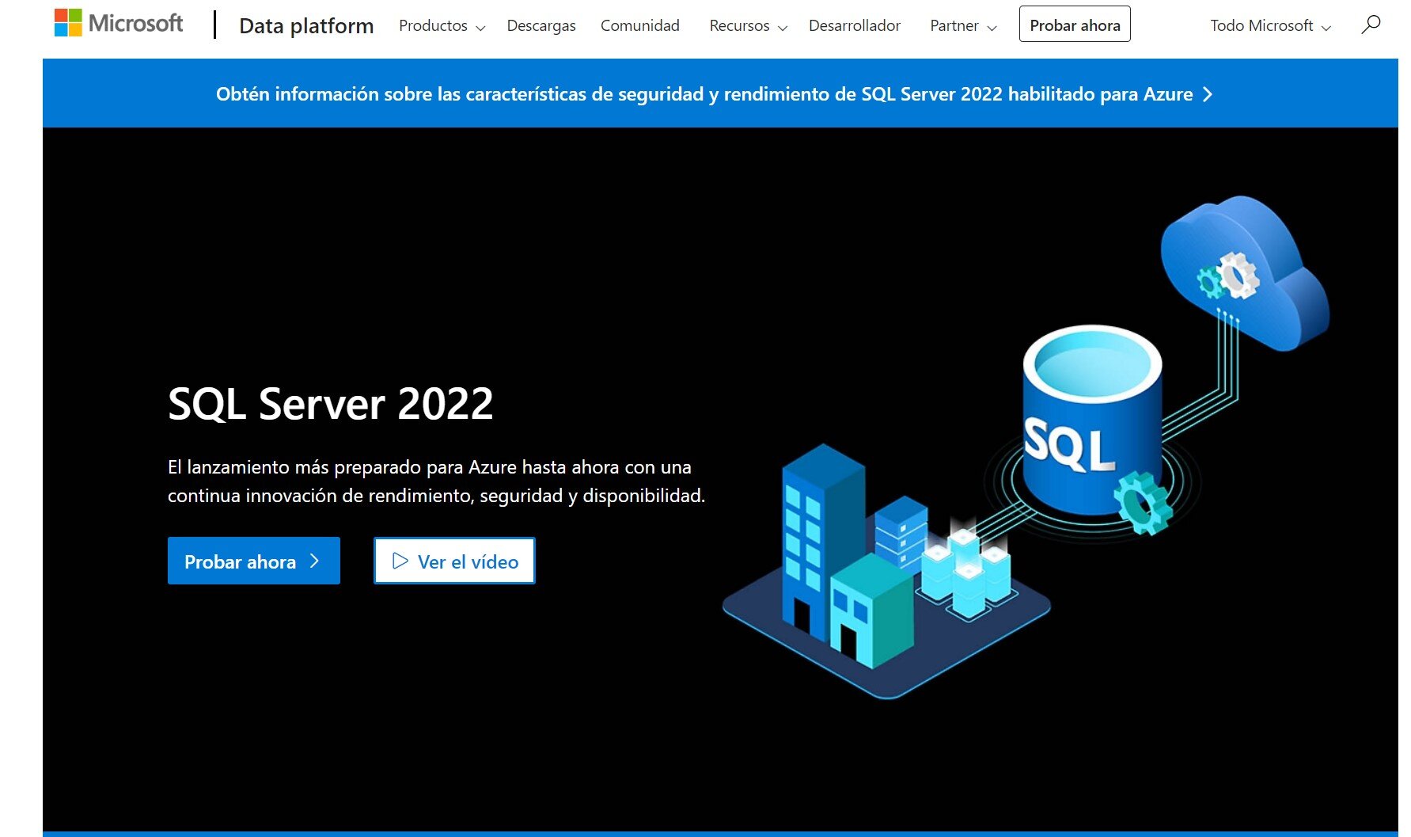Expand the Productos dropdown menu
This screenshot has height=837, width=1411.
442,25
